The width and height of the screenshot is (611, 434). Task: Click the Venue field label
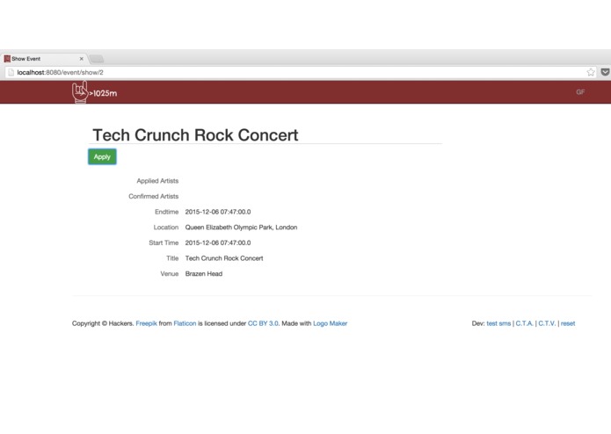coord(170,274)
